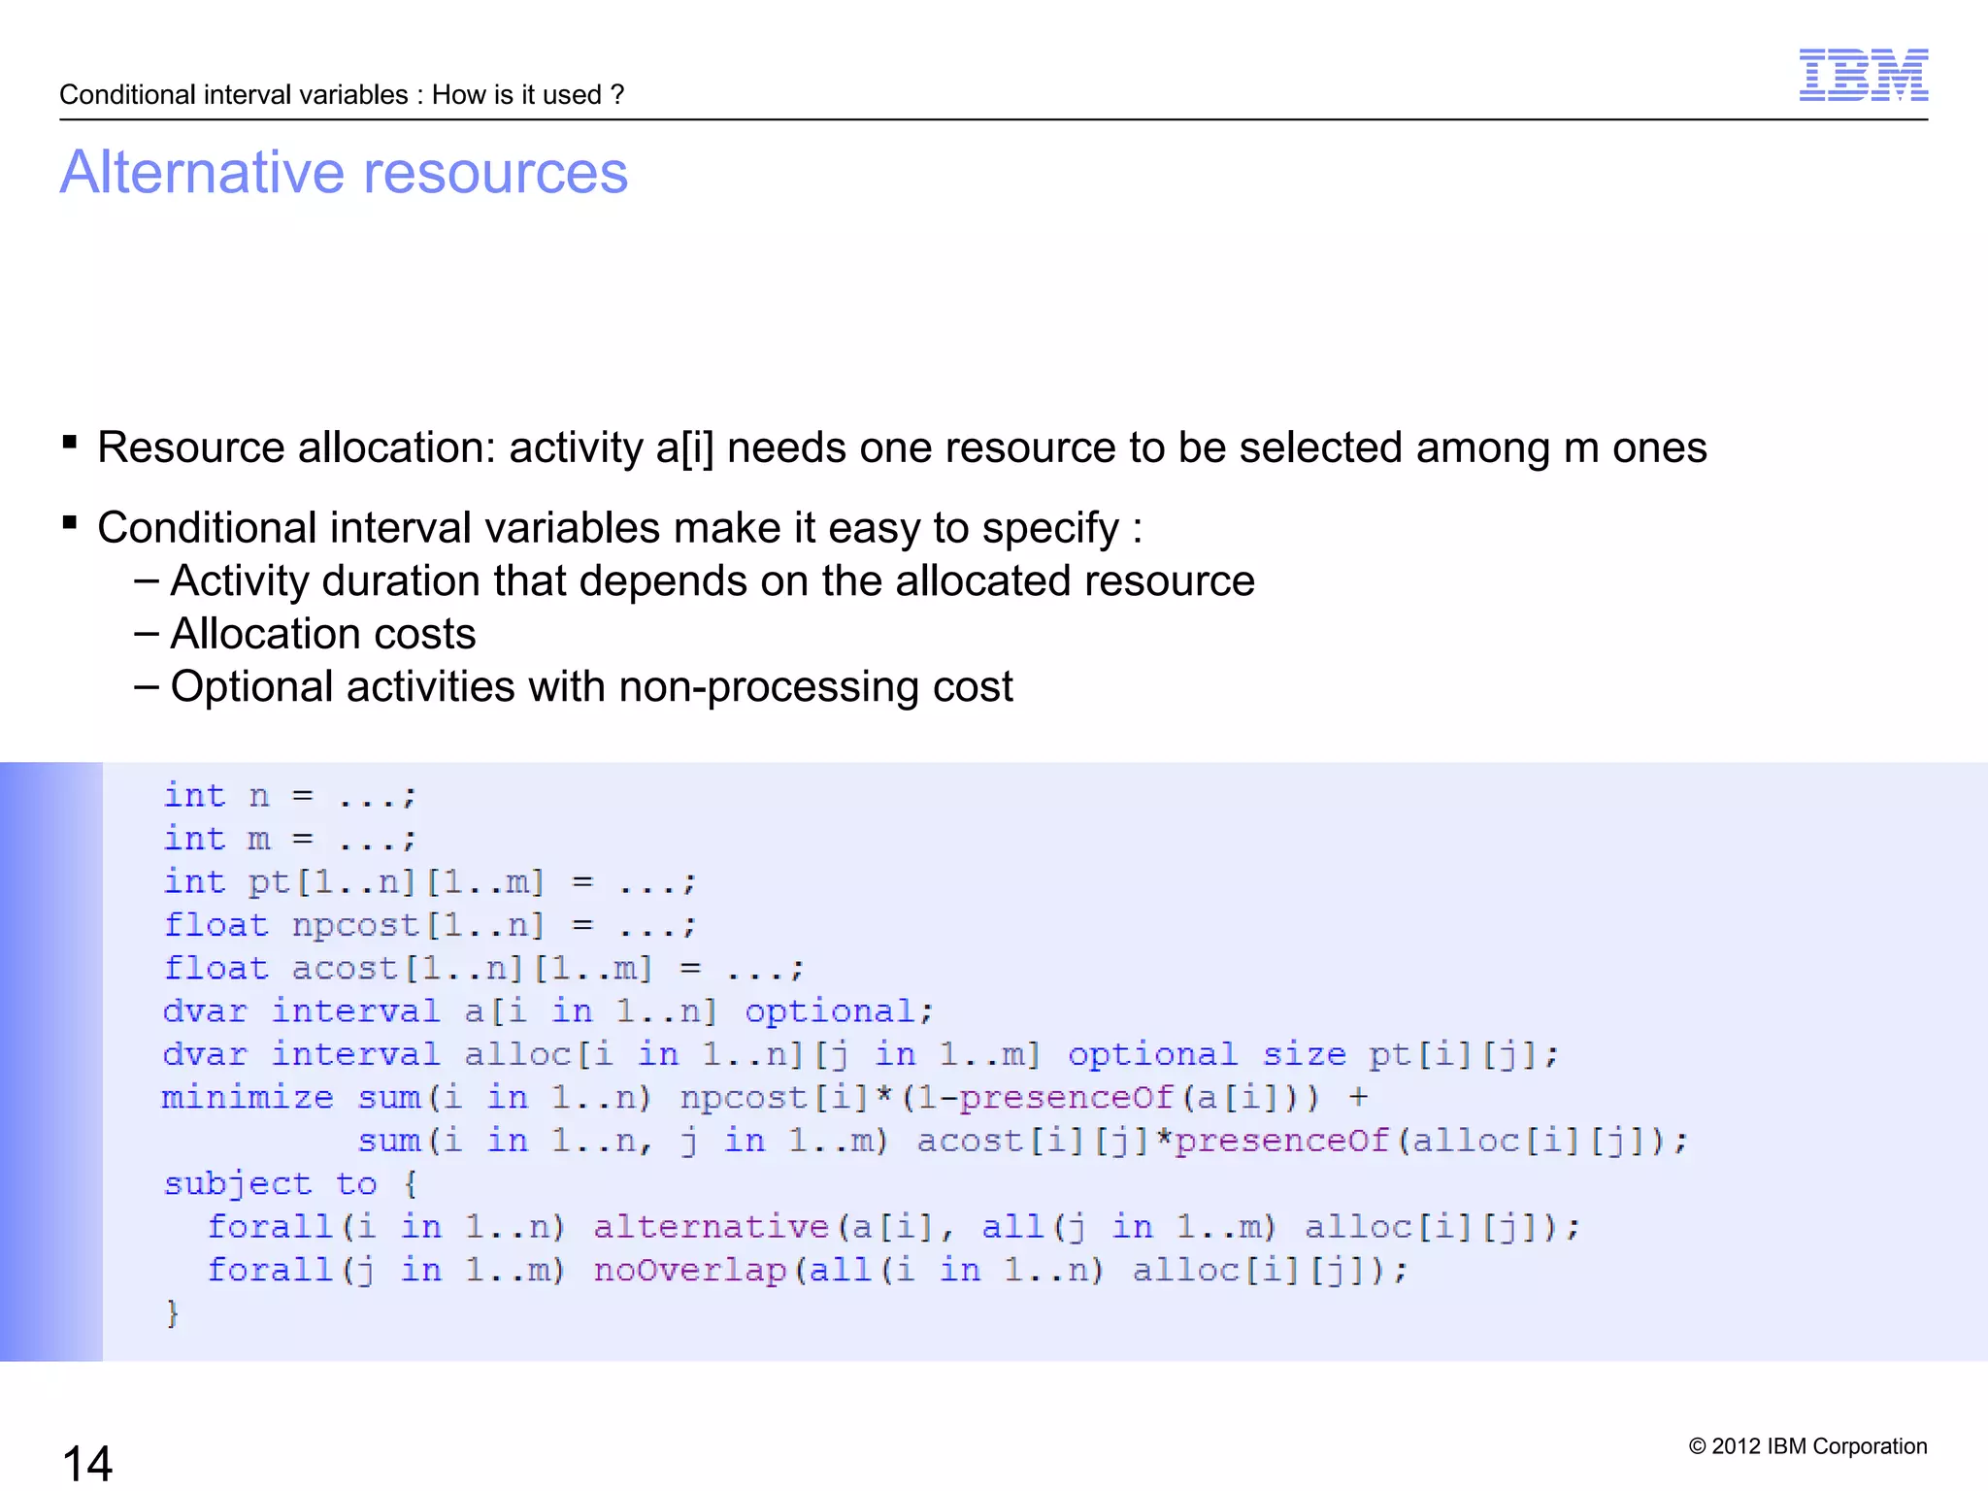The height and width of the screenshot is (1491, 1988).
Task: Click the IBM logo
Action: point(1863,75)
